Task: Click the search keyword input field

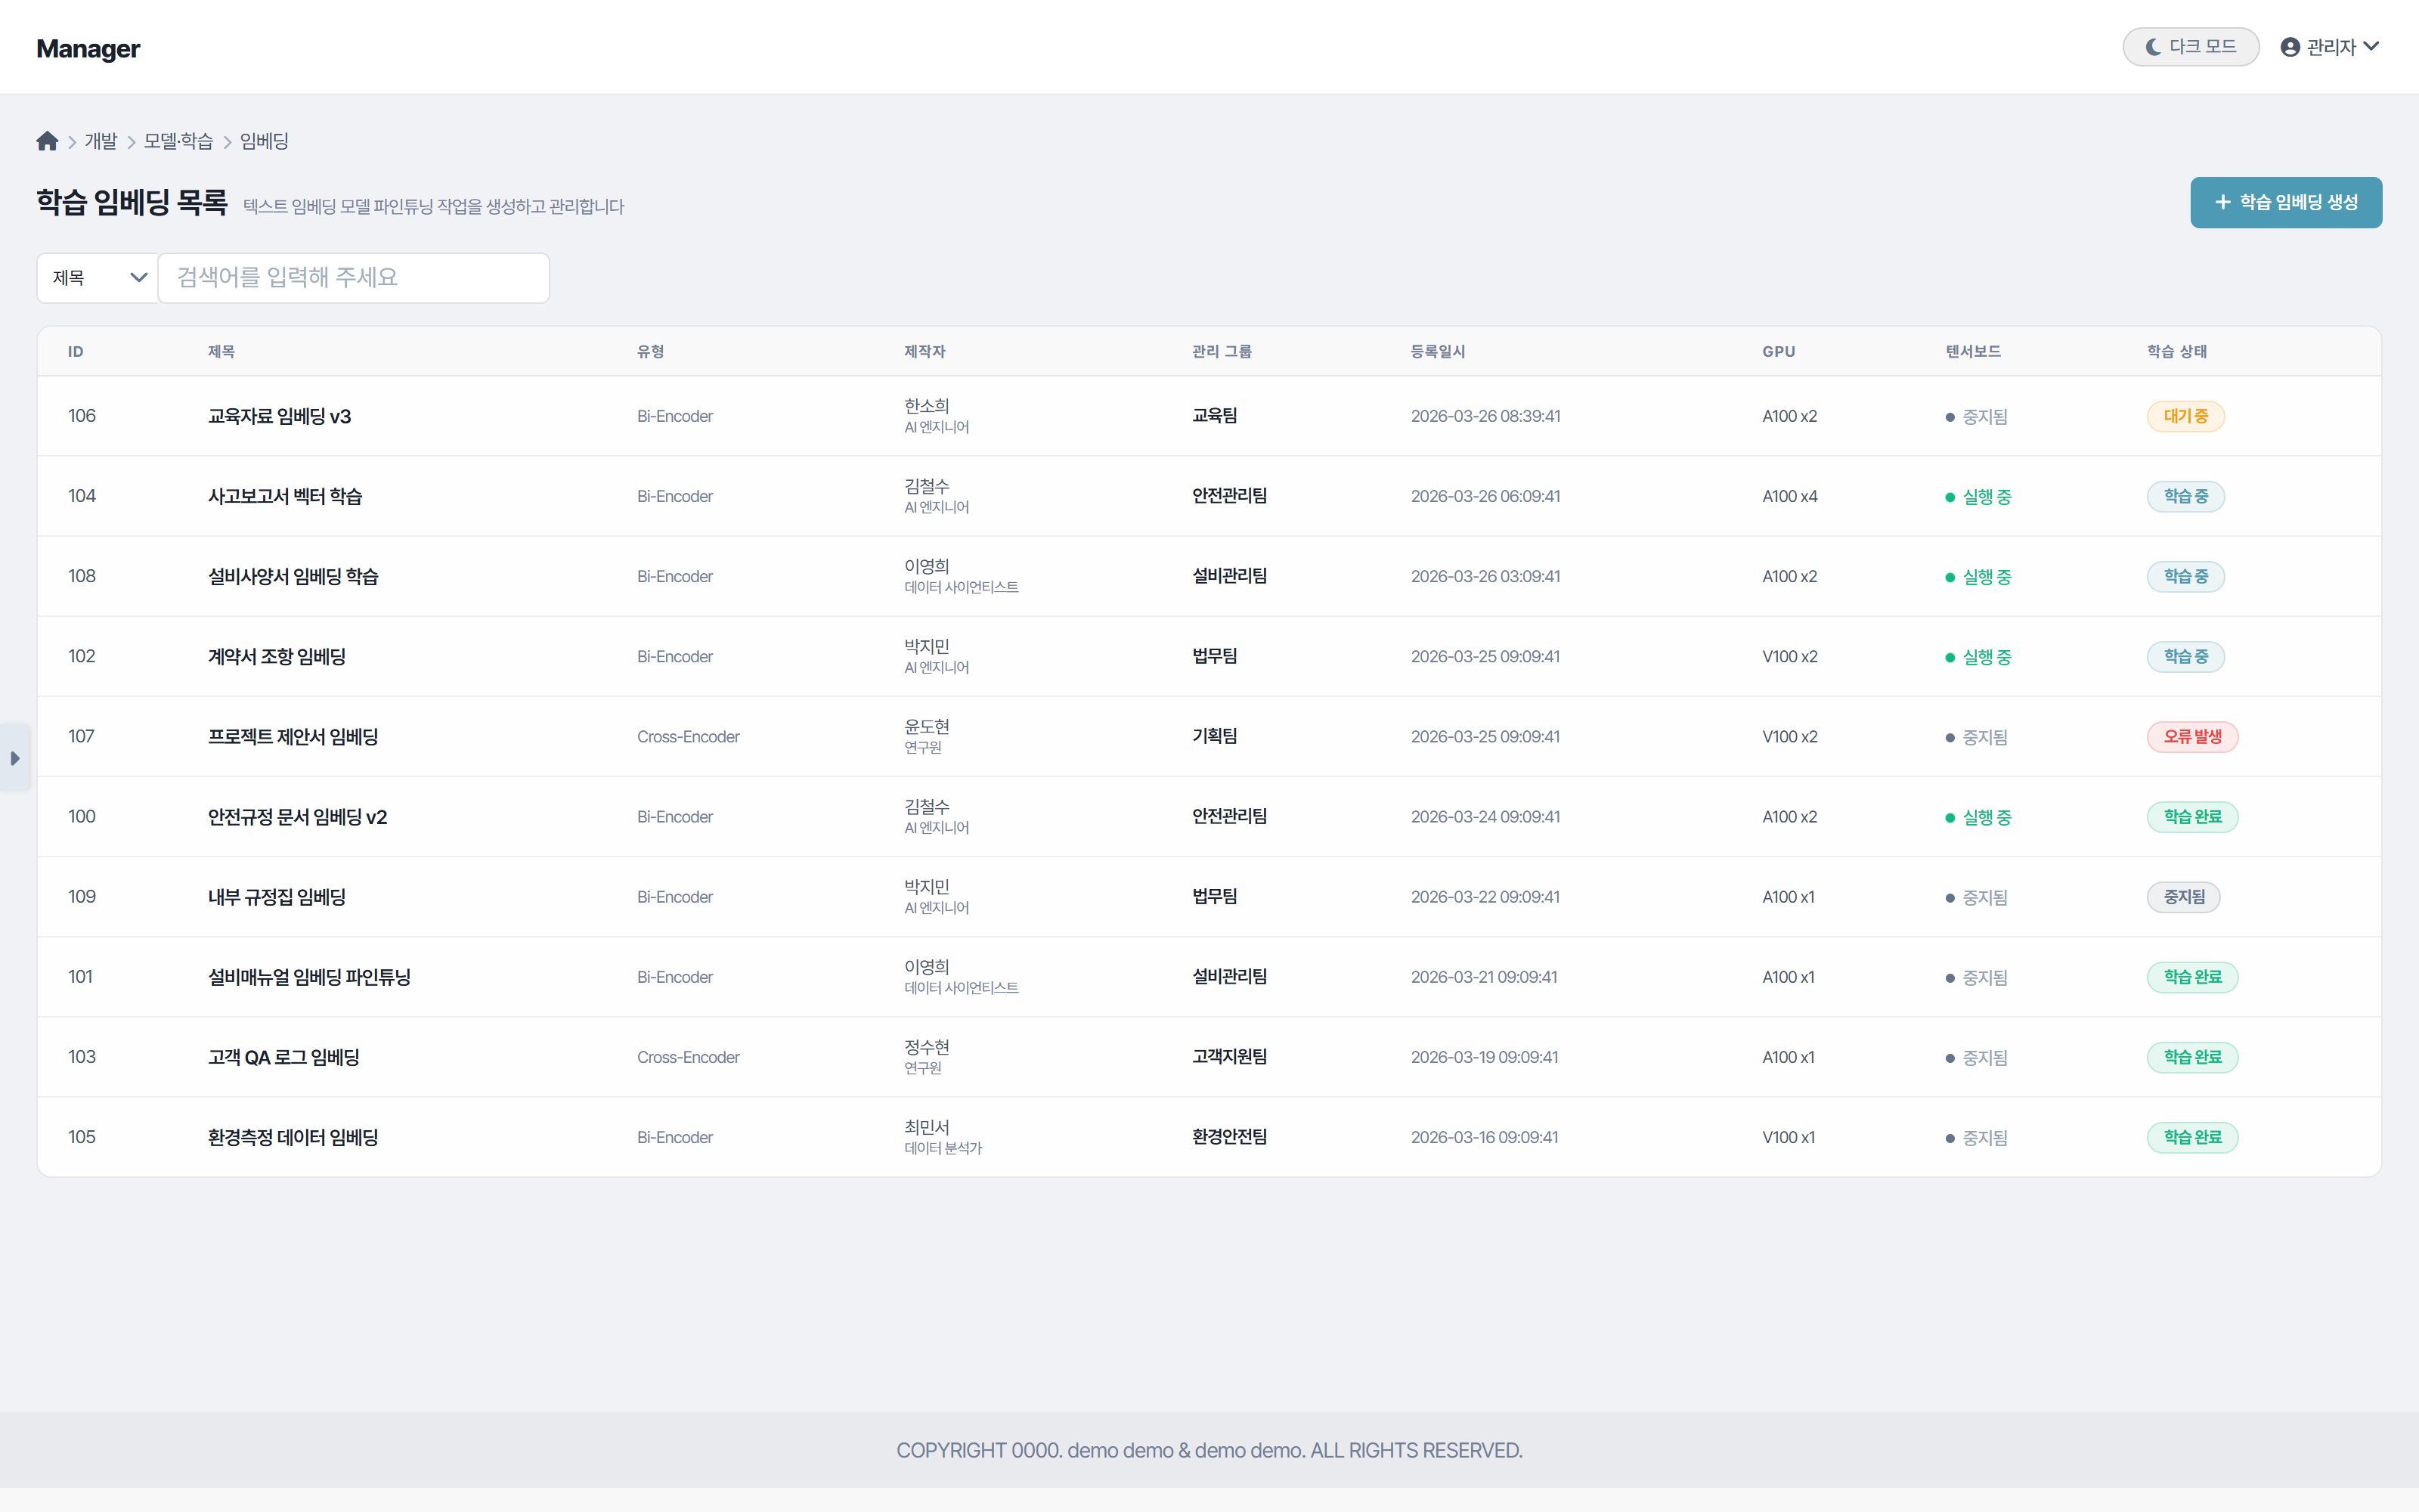Action: tap(354, 278)
